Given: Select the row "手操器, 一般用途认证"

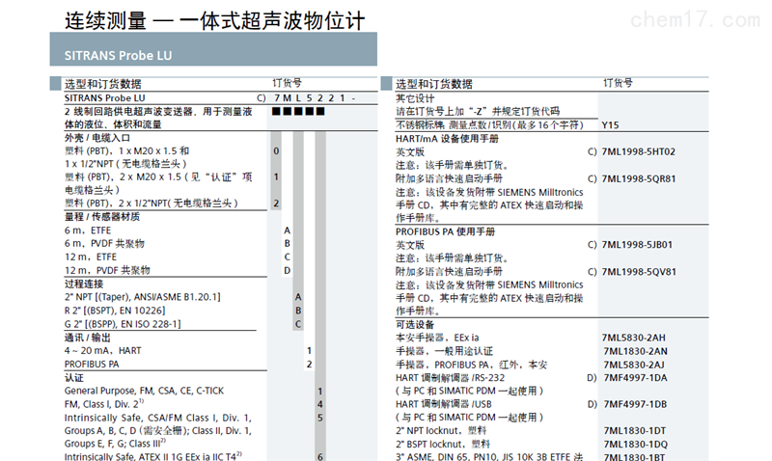Looking at the screenshot, I should [x=444, y=351].
